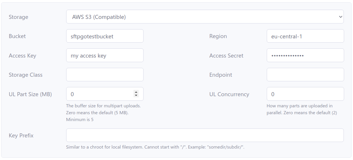Click the empty Storage Class input

(105, 75)
